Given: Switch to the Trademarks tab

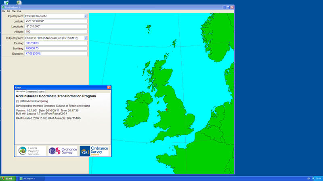Looking at the screenshot, I should coord(32,92).
